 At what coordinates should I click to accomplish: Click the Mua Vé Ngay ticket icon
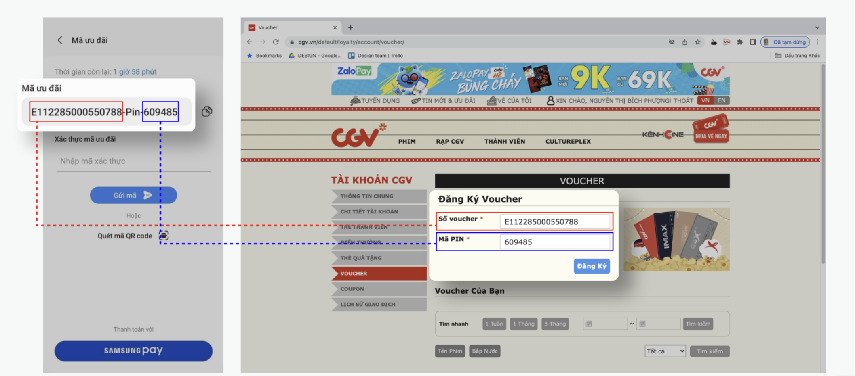711,128
